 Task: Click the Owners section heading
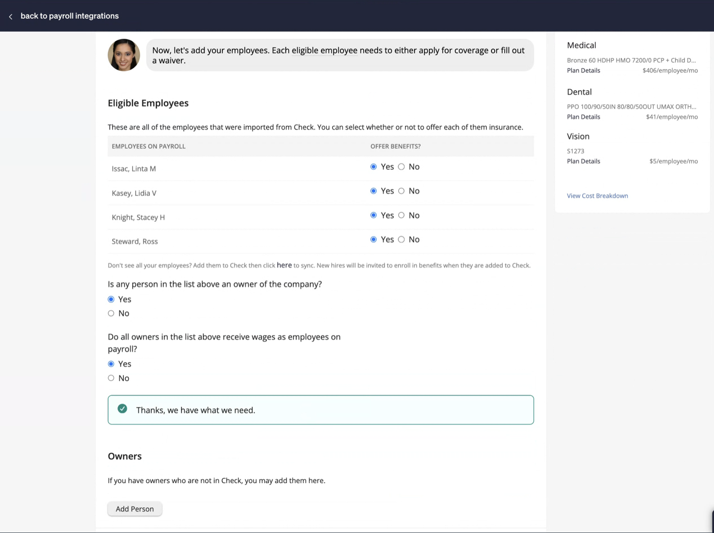(x=124, y=456)
